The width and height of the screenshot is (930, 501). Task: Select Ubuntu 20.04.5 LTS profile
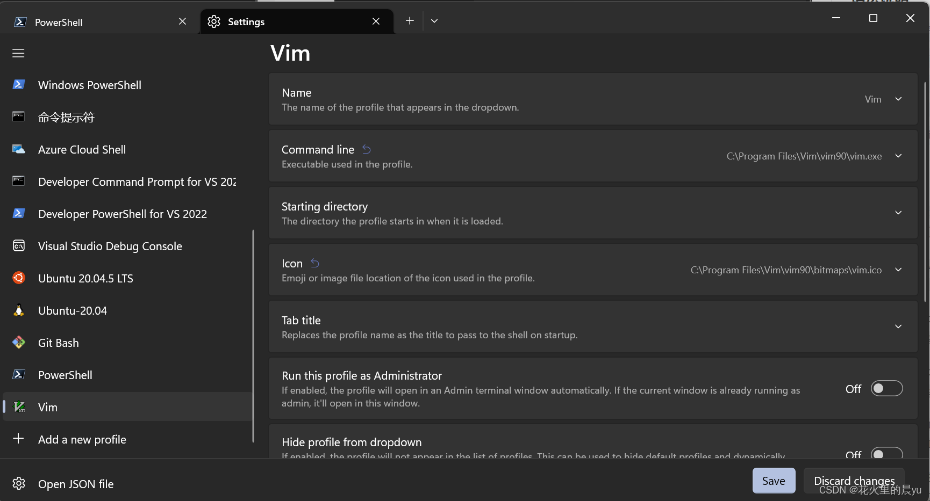128,278
